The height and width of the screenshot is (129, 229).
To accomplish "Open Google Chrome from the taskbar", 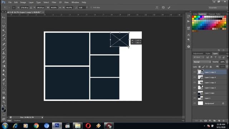I will pos(36,126).
